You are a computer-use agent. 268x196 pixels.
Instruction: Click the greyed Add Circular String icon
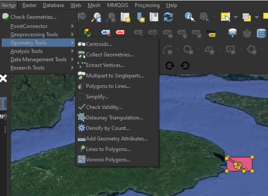168,49
